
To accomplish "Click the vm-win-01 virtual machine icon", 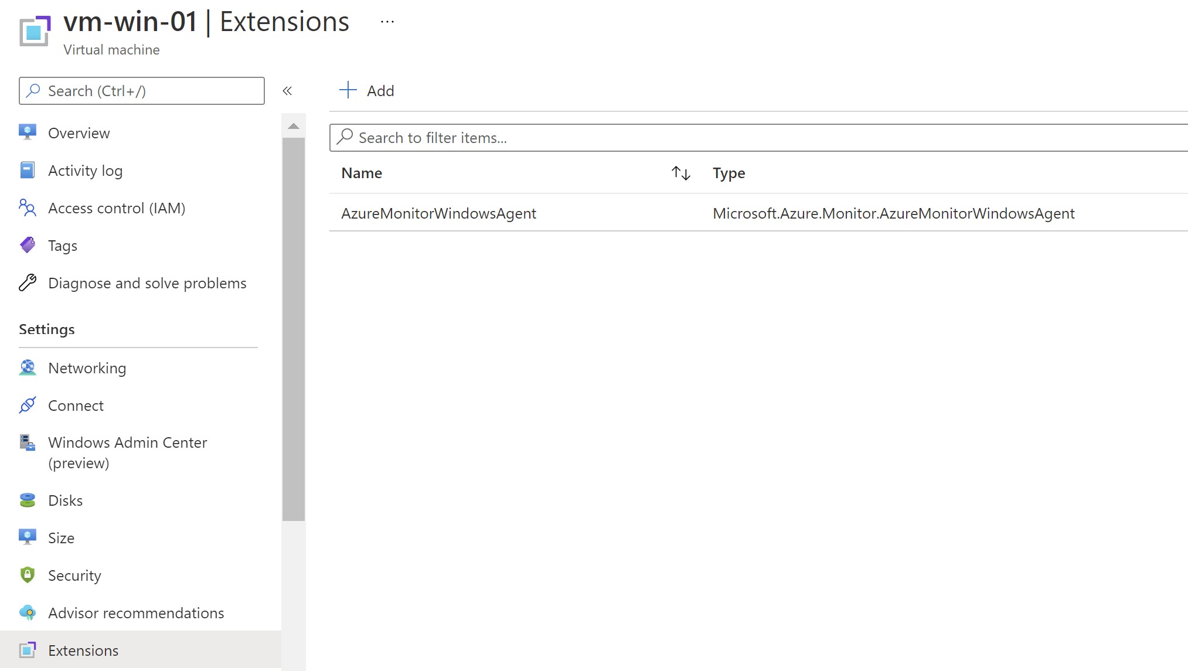I will (35, 31).
